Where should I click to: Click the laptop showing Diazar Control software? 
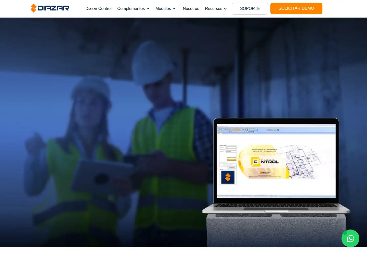click(276, 166)
